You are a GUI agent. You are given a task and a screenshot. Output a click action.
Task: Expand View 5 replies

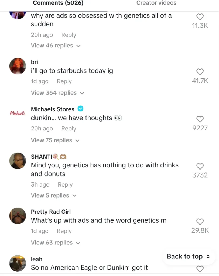tap(54, 195)
